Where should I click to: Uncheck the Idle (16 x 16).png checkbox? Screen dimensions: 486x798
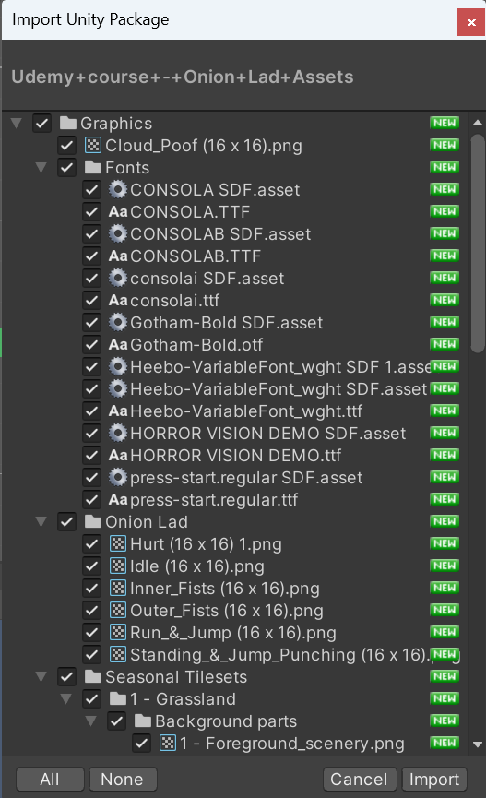coord(91,566)
